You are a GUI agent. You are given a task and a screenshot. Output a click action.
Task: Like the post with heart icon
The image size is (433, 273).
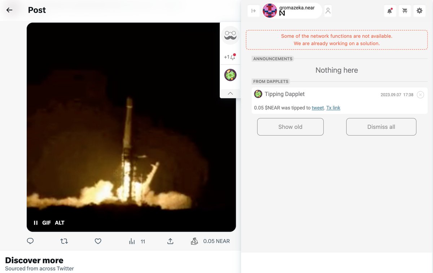click(98, 241)
